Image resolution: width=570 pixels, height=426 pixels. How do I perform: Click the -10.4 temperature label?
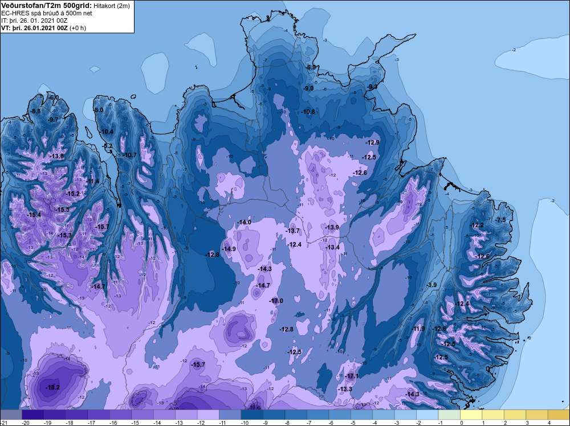(x=106, y=132)
